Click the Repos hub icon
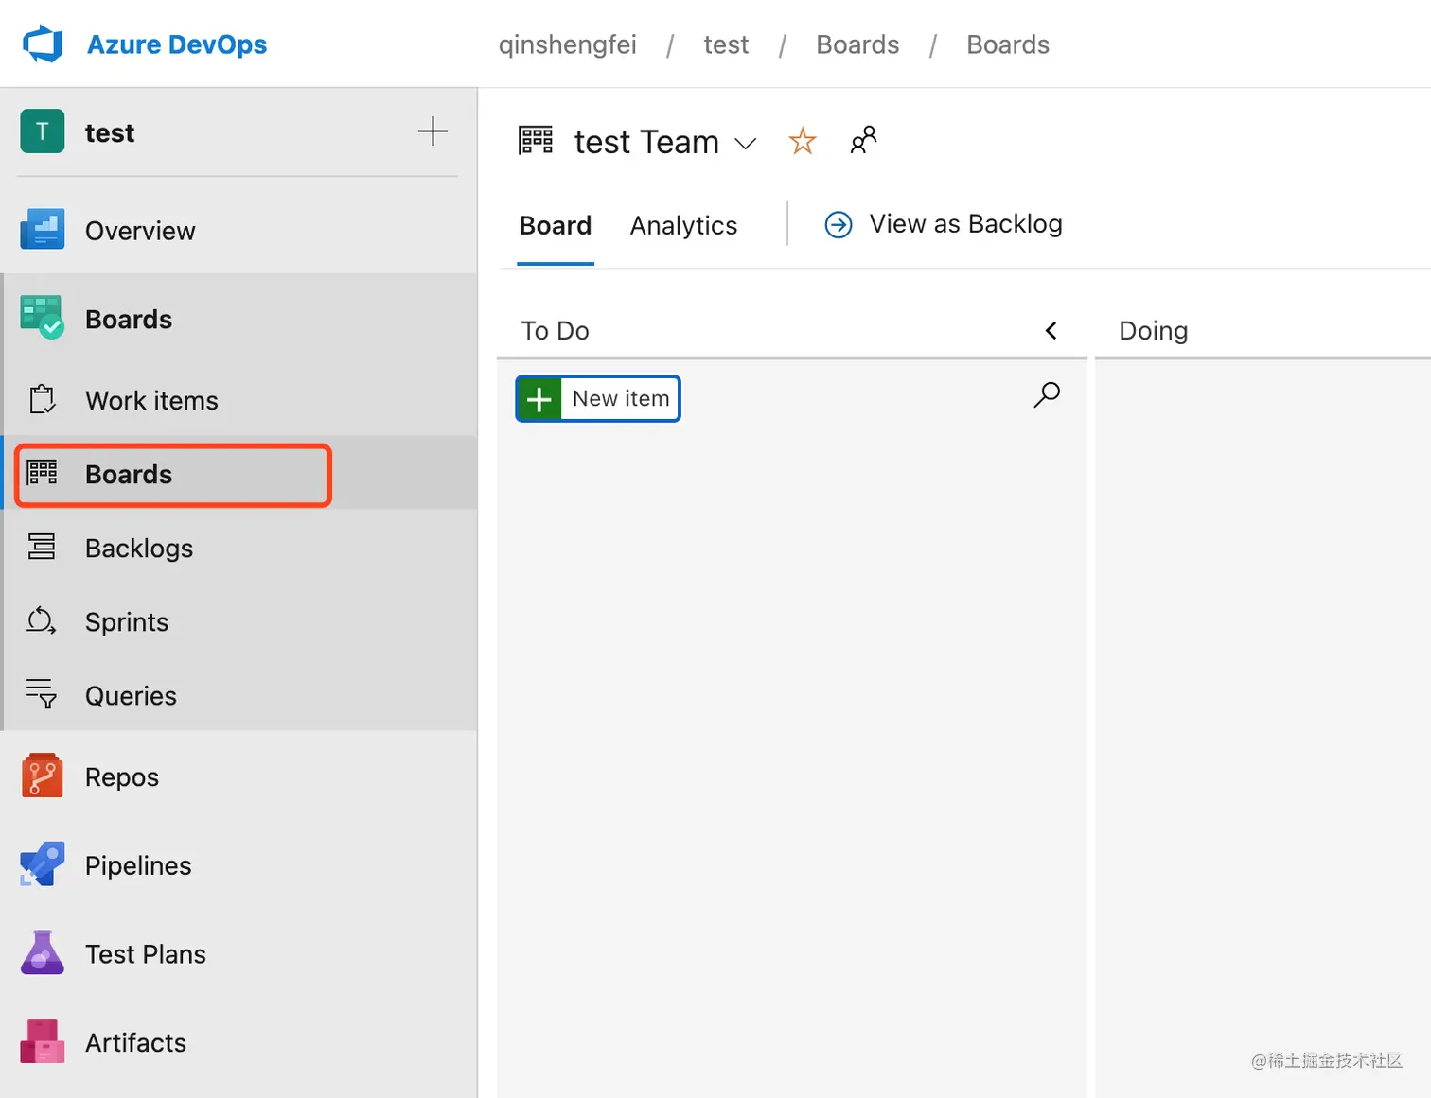Viewport: 1431px width, 1098px height. [x=43, y=776]
